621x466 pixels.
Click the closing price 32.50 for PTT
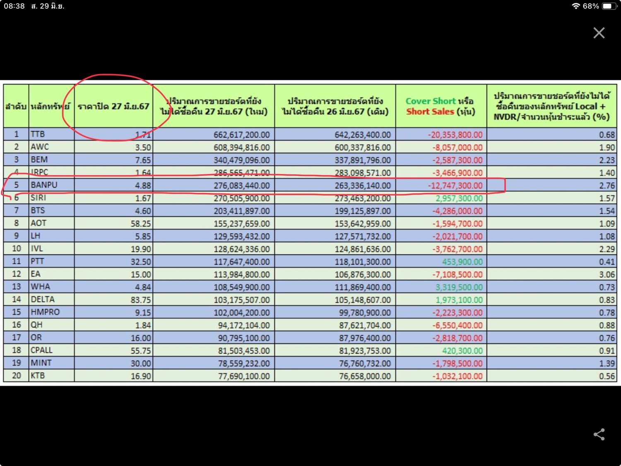pyautogui.click(x=141, y=262)
